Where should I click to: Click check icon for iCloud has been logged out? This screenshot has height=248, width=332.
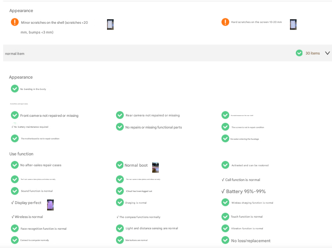(x=120, y=191)
